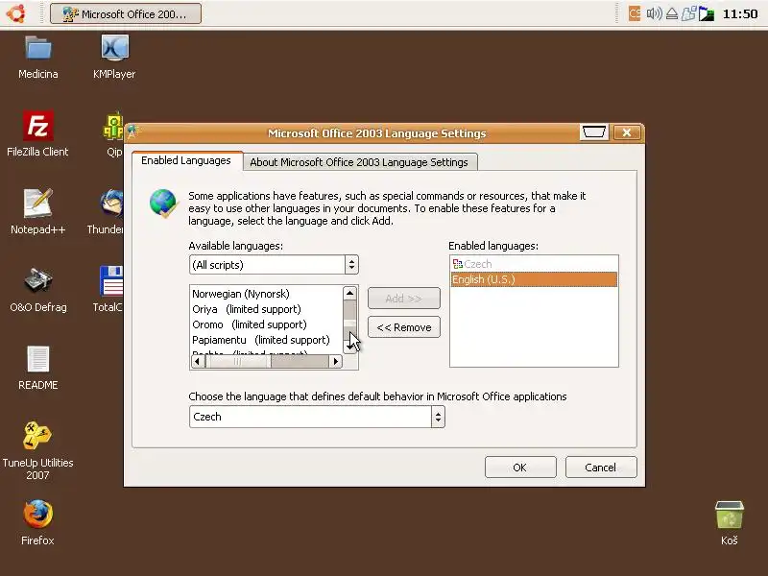This screenshot has height=576, width=768.
Task: Select English (U.S.) in Enabled languages
Action: pos(534,279)
